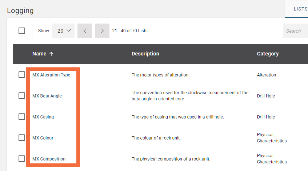Screen dimensions: 308x171
Task: Open the Show 20 page size dropdown
Action: pyautogui.click(x=63, y=31)
